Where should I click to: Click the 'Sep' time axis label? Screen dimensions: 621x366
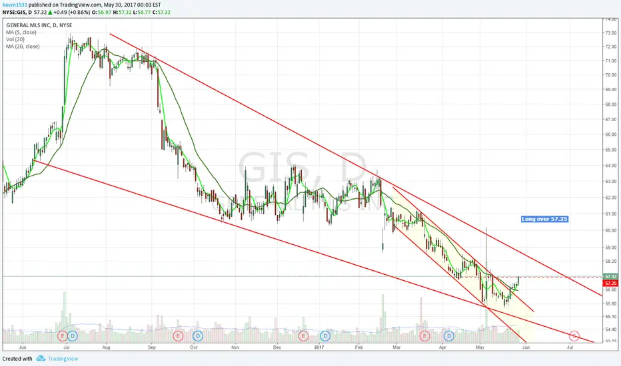[152, 347]
